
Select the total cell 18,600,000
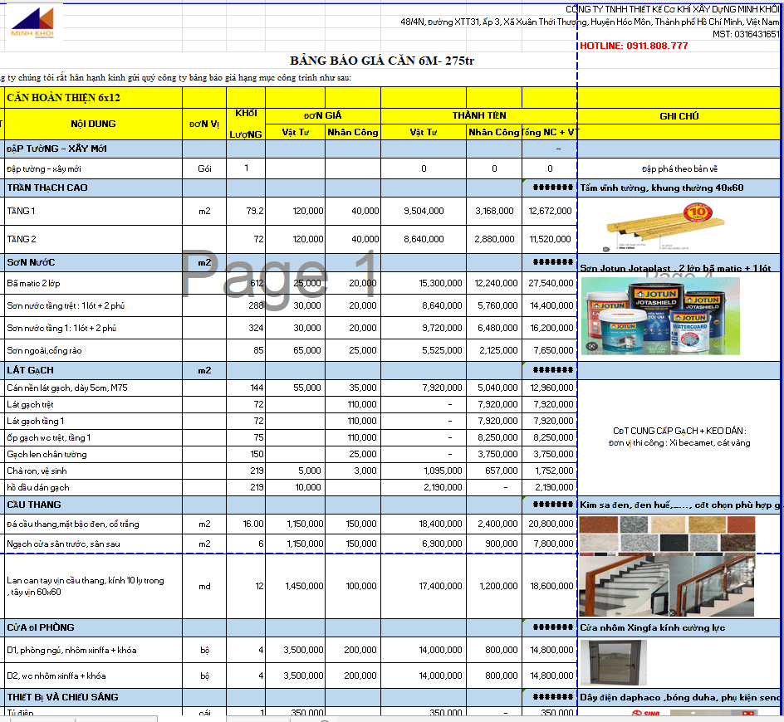coord(550,586)
